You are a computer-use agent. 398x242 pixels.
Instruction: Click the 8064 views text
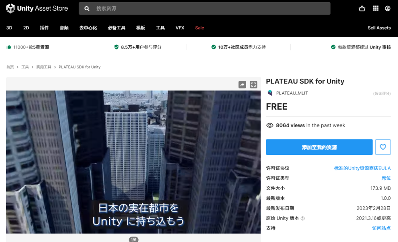click(290, 125)
